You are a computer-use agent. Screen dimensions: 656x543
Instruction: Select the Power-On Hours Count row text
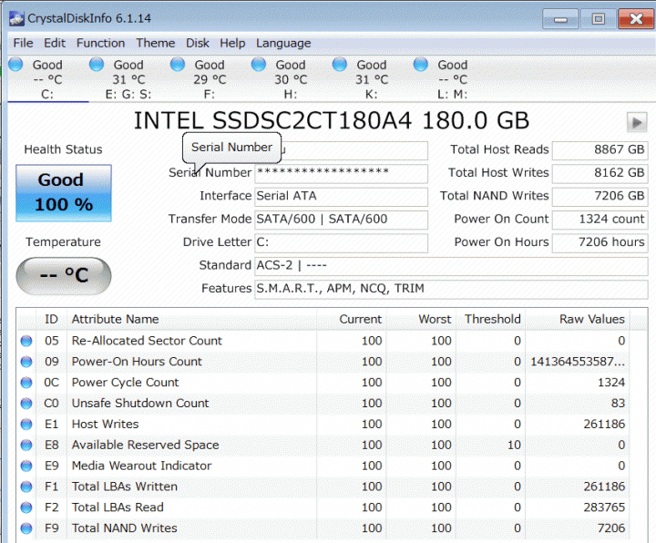(x=137, y=362)
